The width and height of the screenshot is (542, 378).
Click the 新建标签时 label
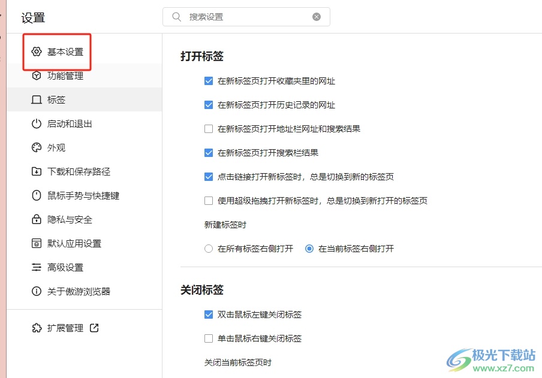point(225,225)
